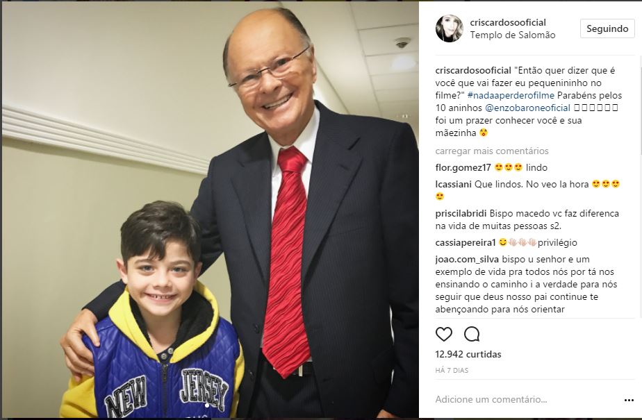
Task: Open commenter flor.gomez17 profile
Action: click(463, 167)
